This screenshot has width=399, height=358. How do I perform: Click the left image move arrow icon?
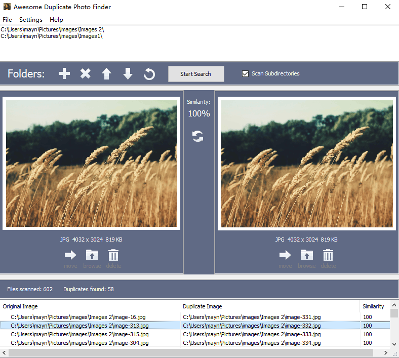(70, 255)
